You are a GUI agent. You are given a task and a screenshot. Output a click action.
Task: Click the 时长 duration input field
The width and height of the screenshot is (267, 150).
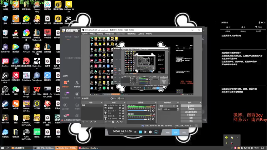170,109
